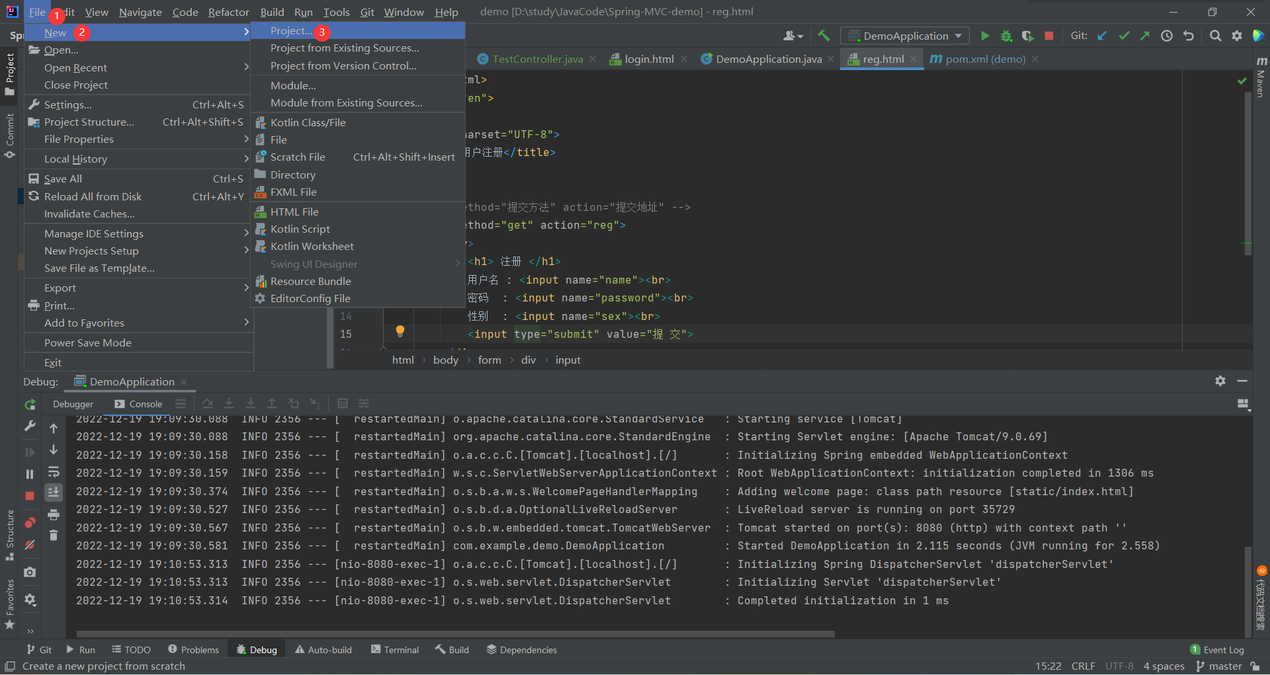Screen dimensions: 1270x675
Task: Toggle Power Save Mode in File menu
Action: click(x=139, y=342)
